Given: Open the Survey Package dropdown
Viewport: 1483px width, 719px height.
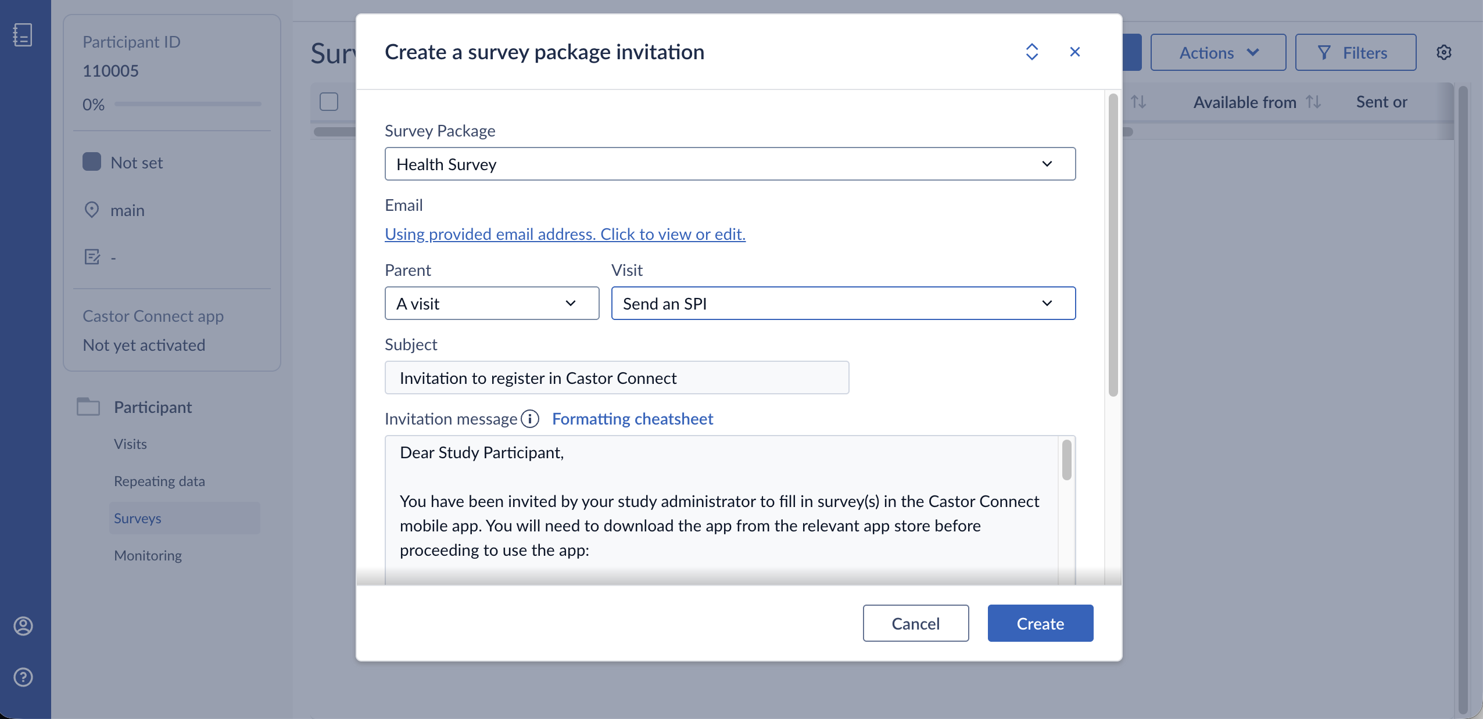Looking at the screenshot, I should (730, 164).
